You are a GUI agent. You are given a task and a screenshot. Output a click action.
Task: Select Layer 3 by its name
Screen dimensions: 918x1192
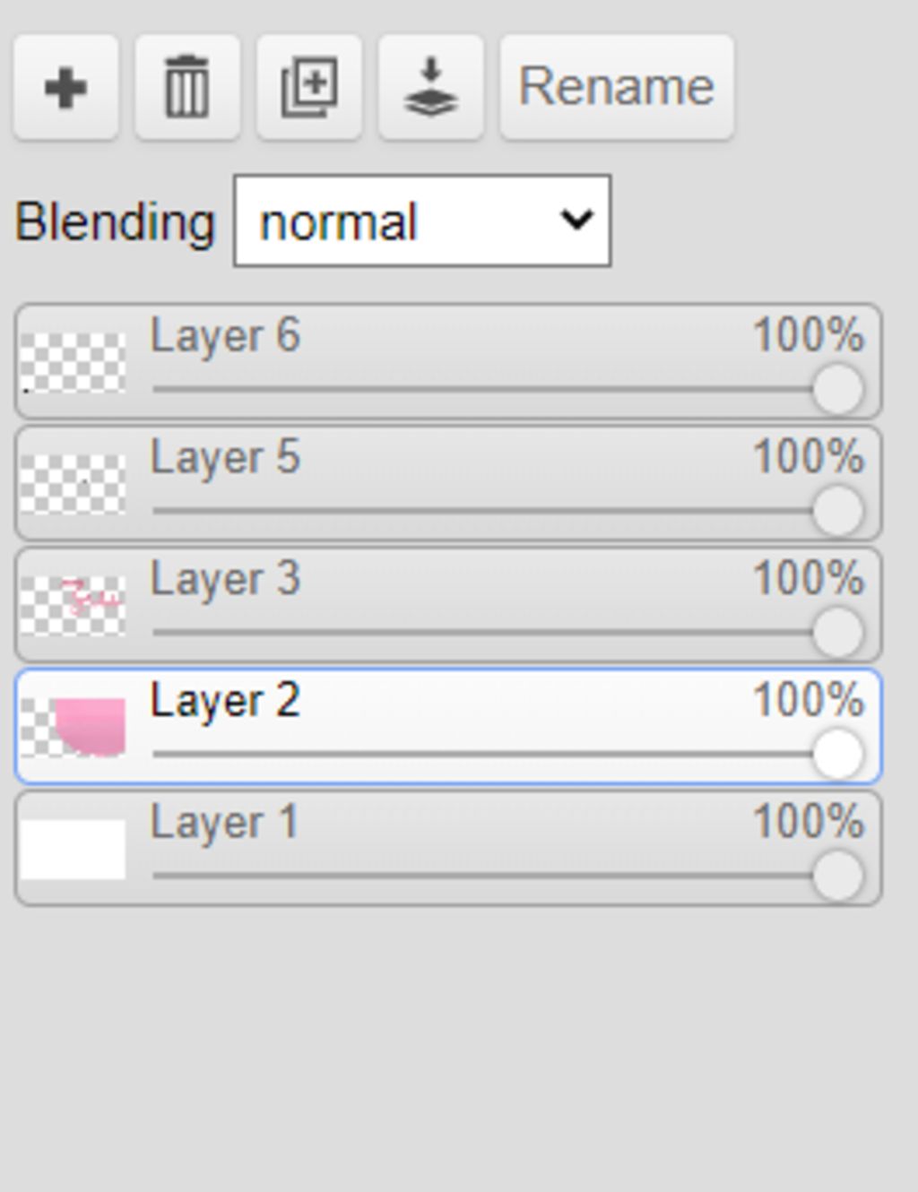[x=225, y=579]
